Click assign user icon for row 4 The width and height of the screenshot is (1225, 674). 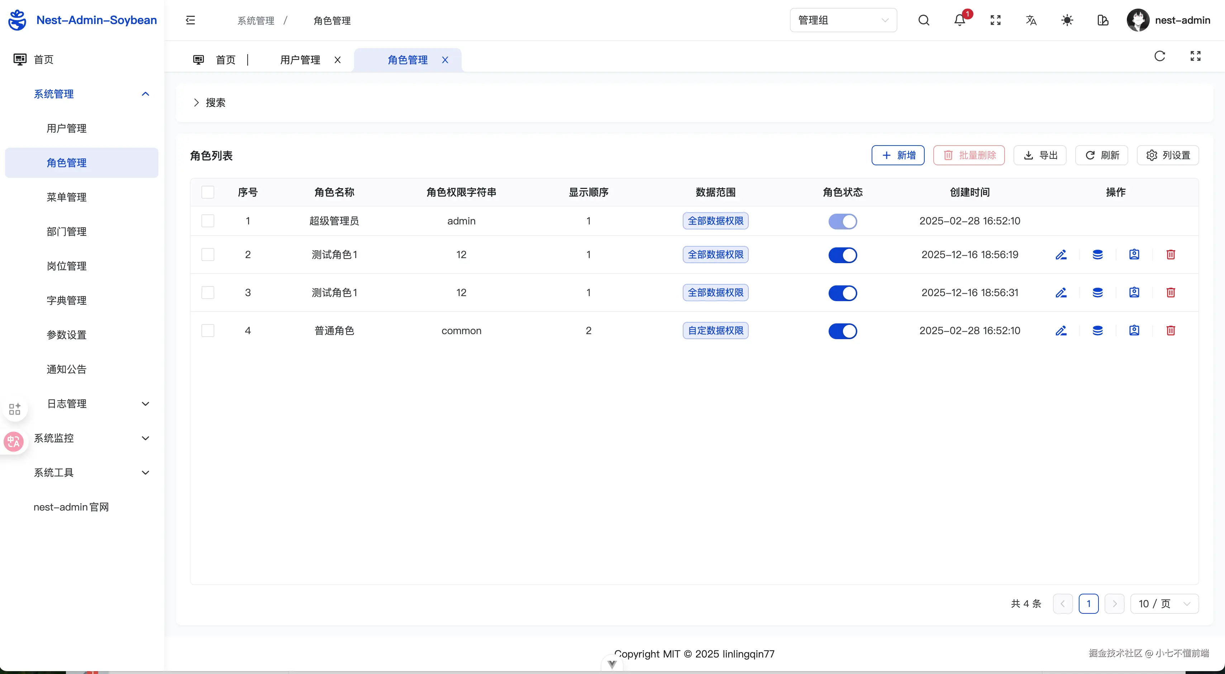point(1134,331)
